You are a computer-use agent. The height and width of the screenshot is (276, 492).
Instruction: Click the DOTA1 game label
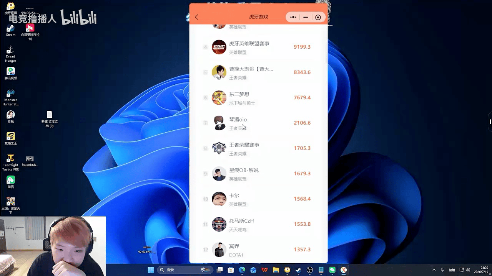pos(236,255)
